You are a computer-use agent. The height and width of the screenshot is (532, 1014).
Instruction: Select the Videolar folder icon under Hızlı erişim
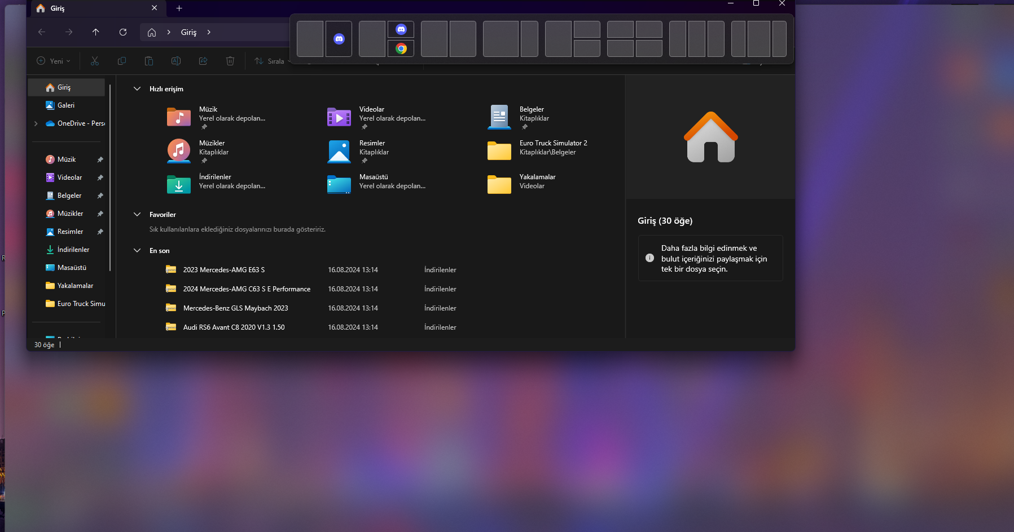pyautogui.click(x=339, y=117)
